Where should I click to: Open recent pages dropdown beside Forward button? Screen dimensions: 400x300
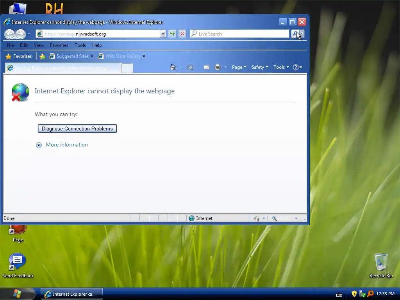coord(29,34)
